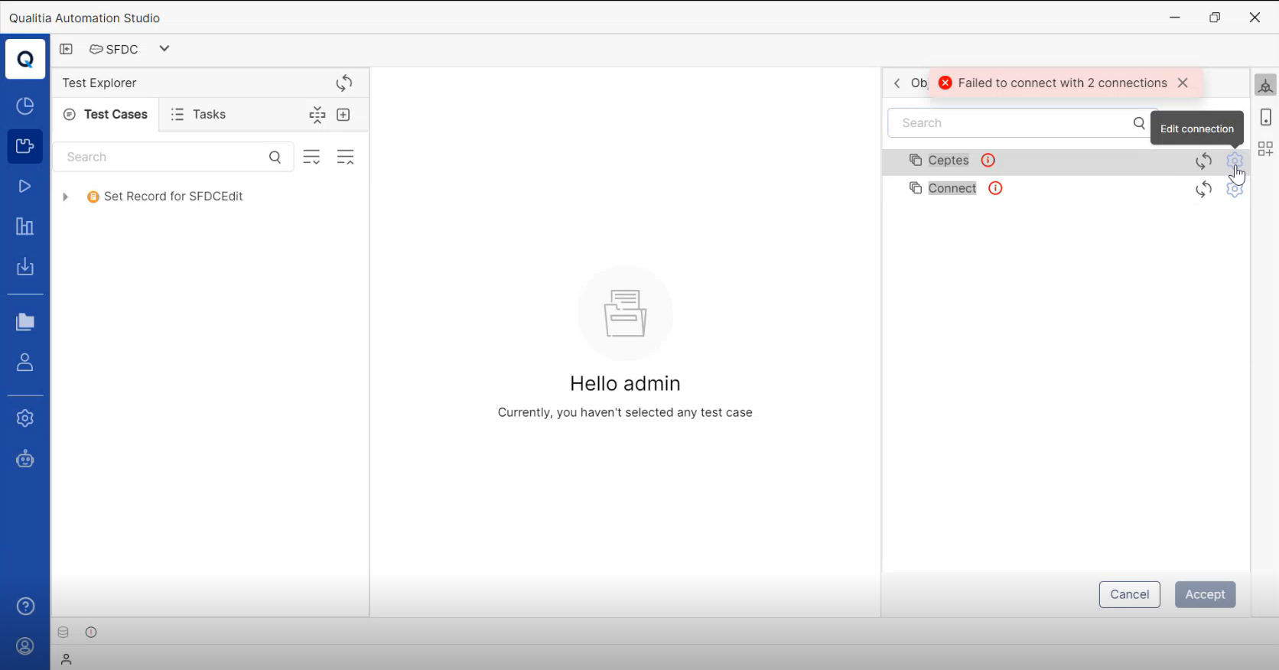Expand all test cases in list
The image size is (1279, 670).
coord(311,158)
